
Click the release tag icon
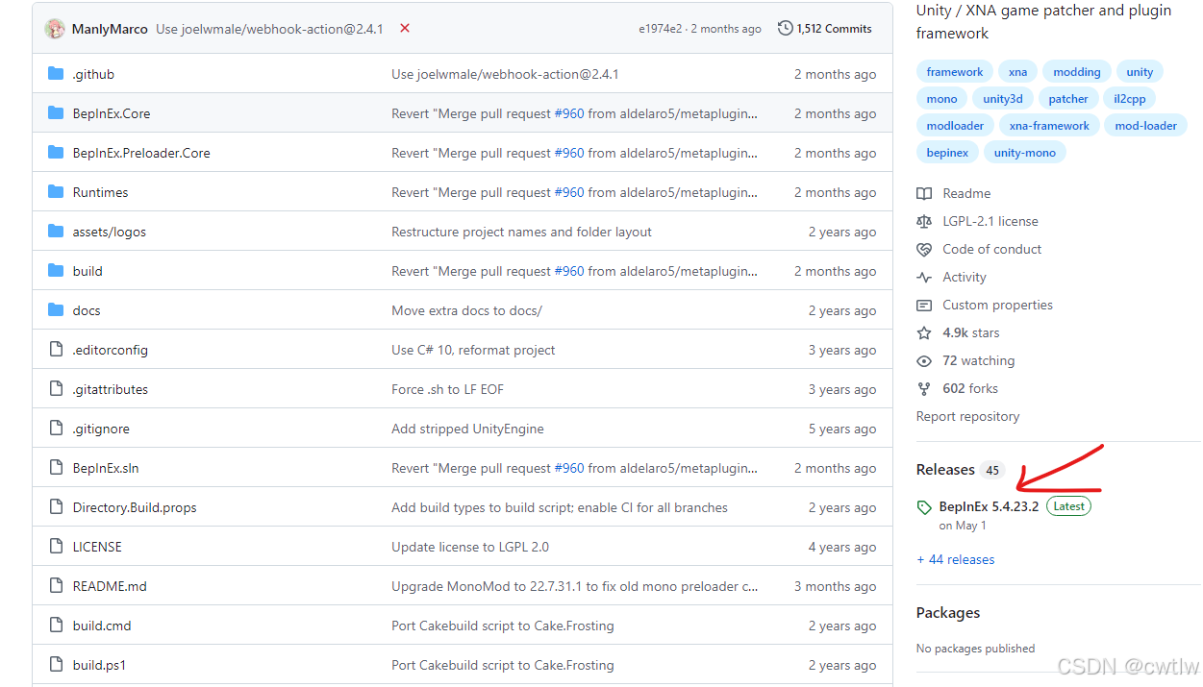pos(924,507)
